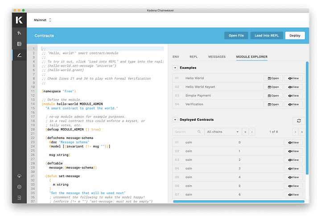
Task: View the Hello World Keyset example
Action: coord(293,87)
